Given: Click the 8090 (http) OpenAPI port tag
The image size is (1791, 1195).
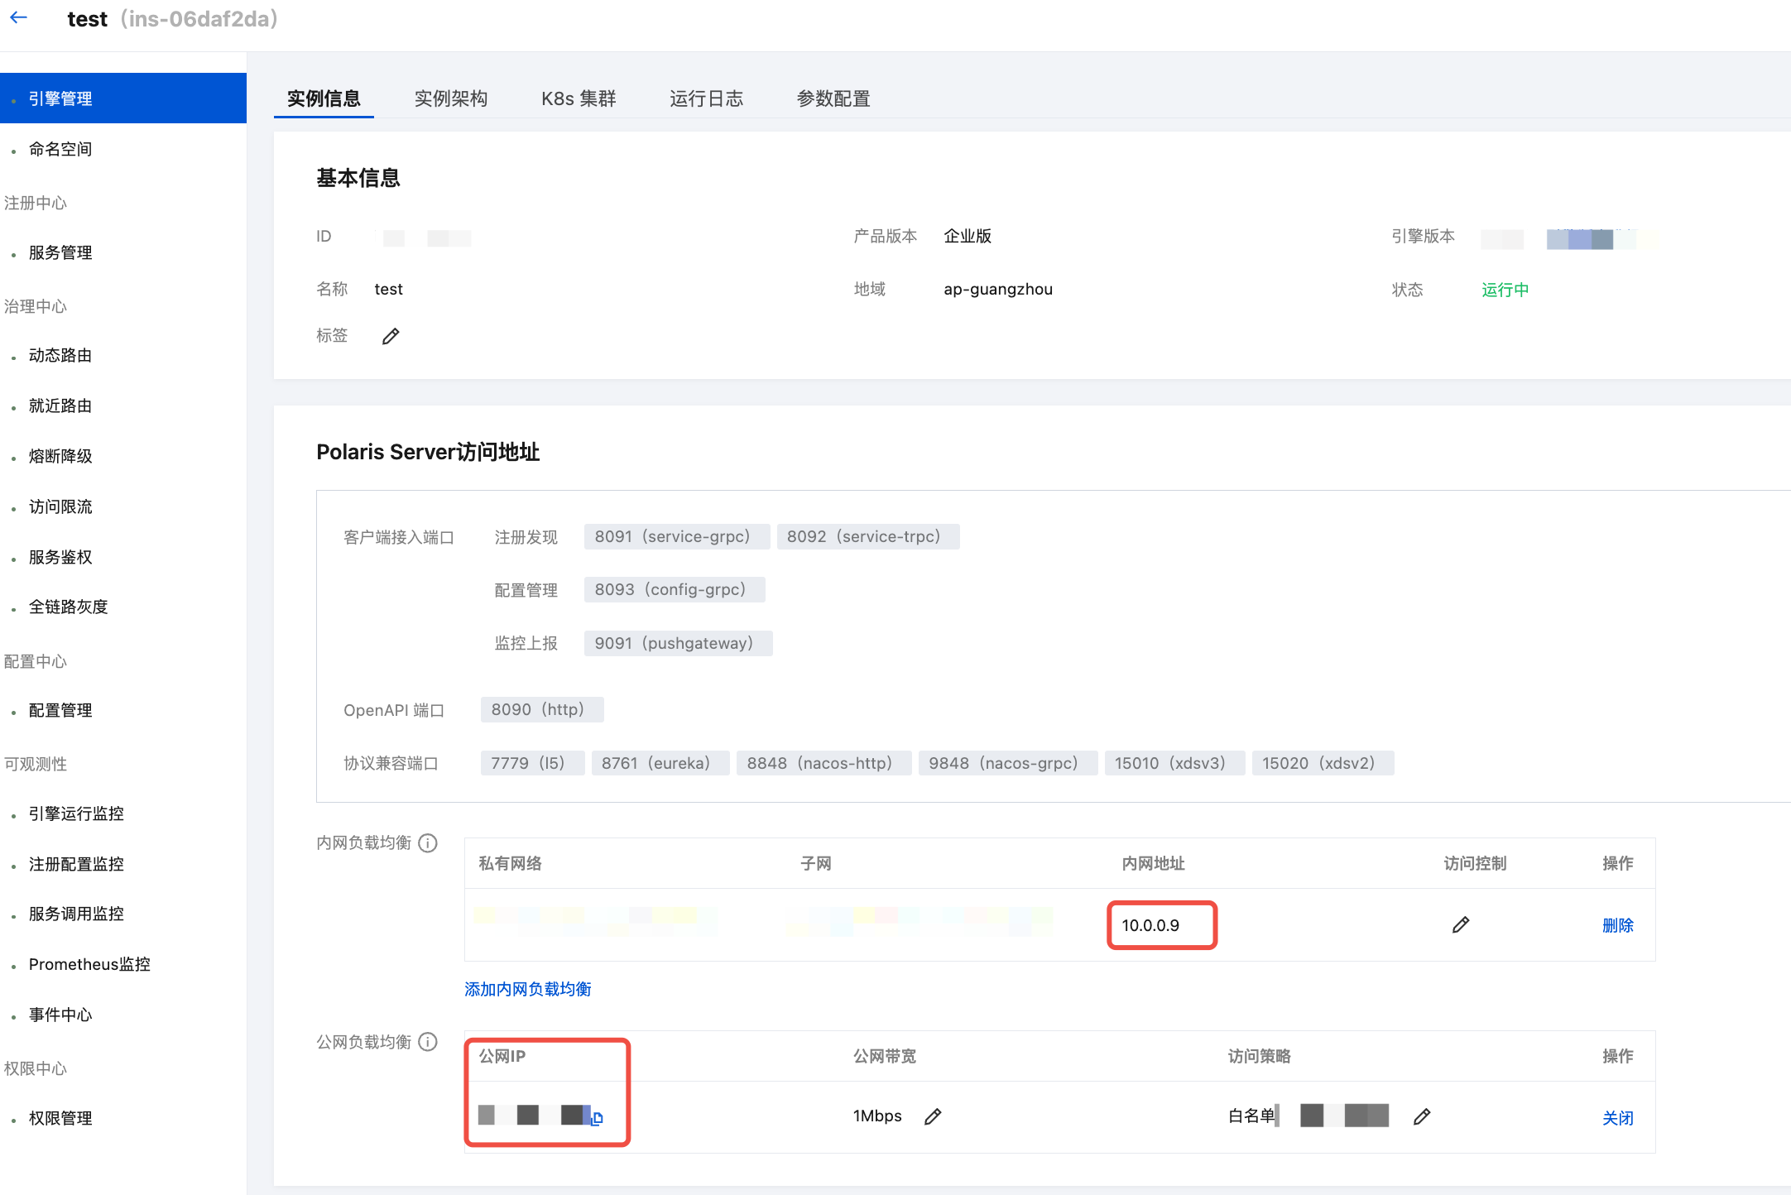Looking at the screenshot, I should (541, 709).
